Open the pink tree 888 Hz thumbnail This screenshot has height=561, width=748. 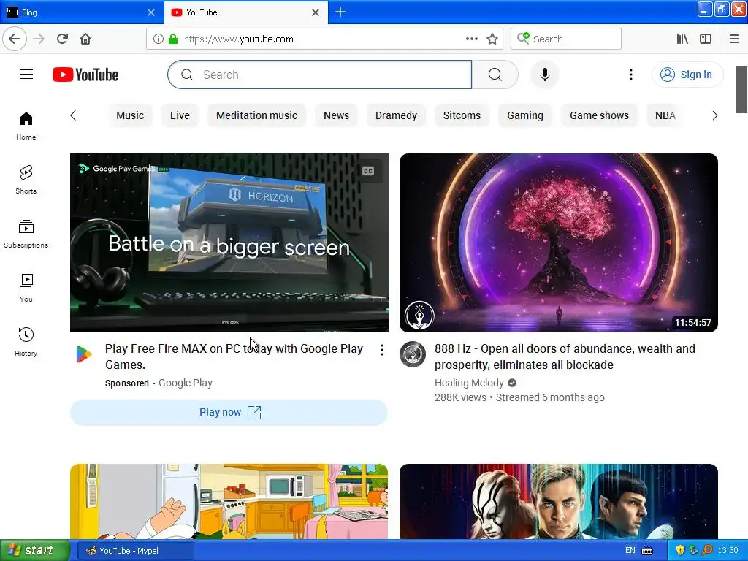(x=559, y=243)
